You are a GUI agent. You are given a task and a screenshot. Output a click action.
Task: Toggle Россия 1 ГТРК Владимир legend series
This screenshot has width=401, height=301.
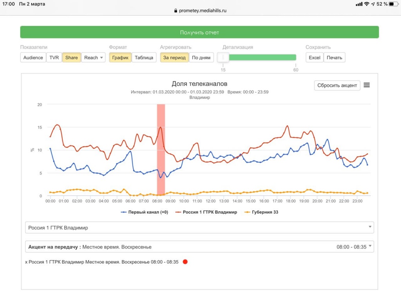[x=206, y=212]
